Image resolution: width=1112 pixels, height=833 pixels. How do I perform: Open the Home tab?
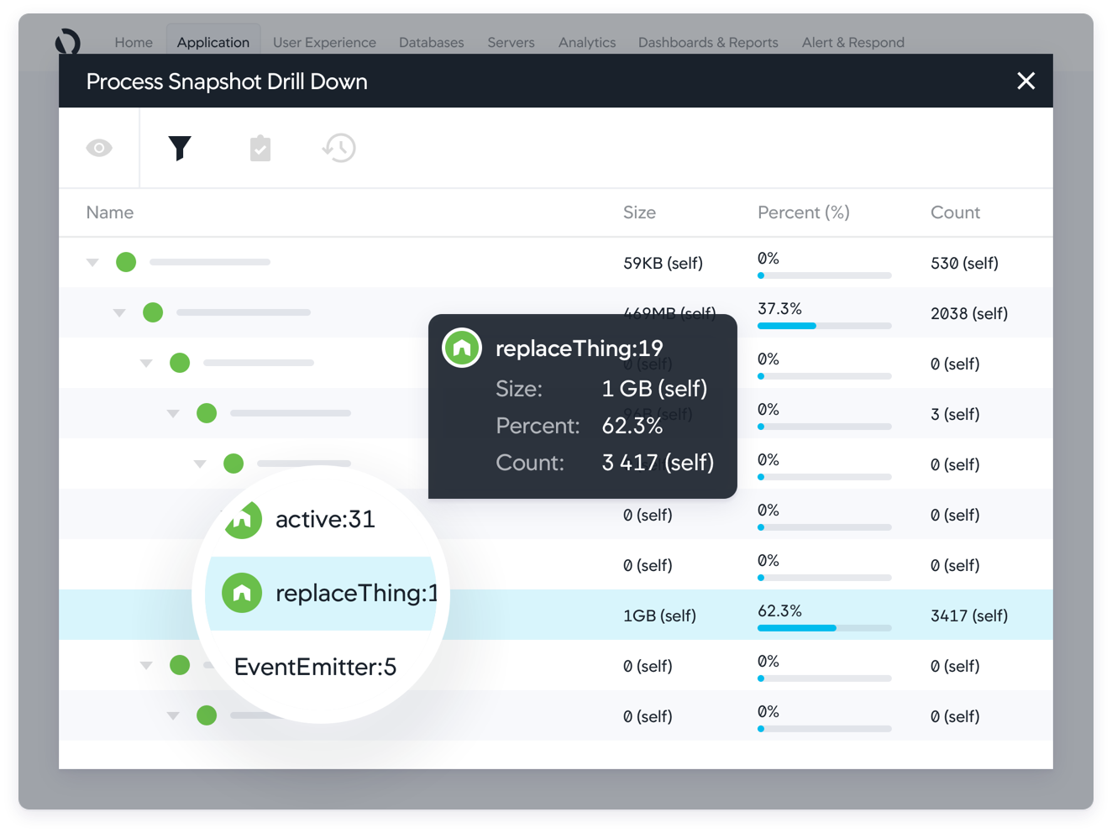click(134, 42)
